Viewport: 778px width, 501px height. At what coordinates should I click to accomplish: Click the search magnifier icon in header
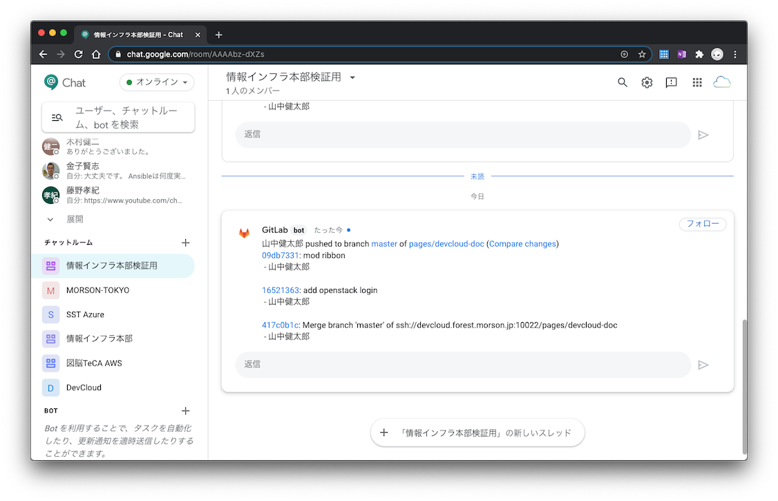click(x=623, y=83)
